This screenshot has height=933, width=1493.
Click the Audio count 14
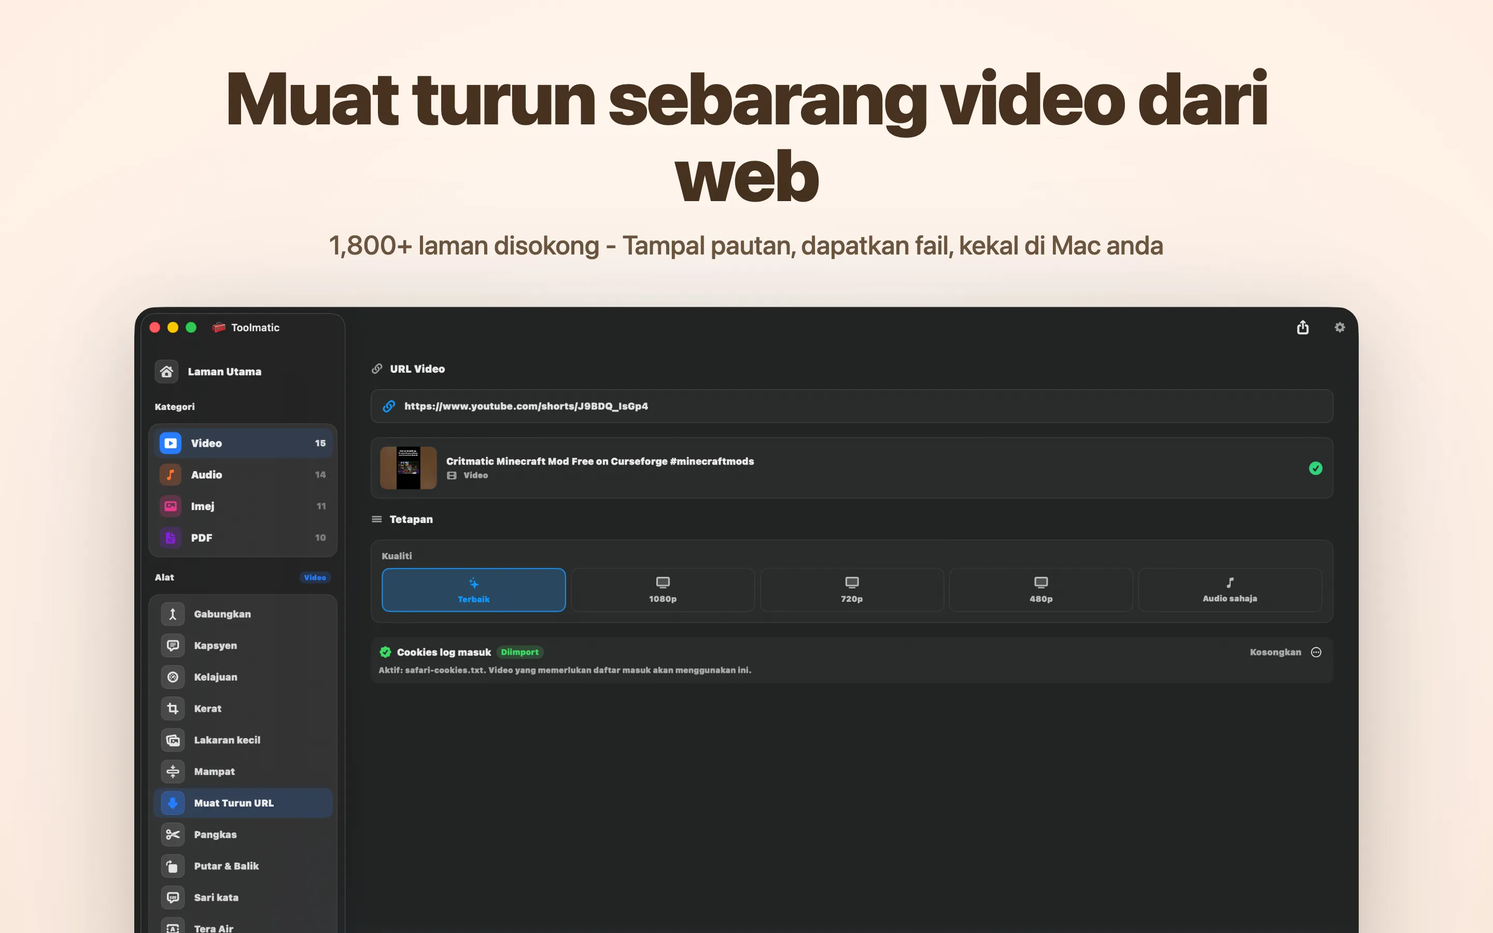tap(320, 474)
